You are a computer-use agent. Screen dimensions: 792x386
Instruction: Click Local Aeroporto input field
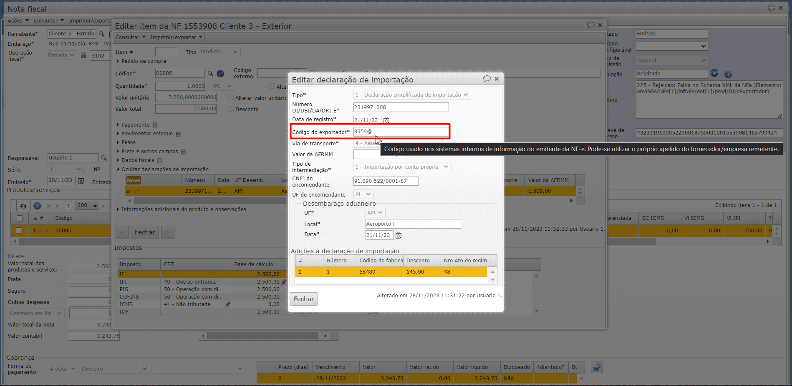click(413, 224)
